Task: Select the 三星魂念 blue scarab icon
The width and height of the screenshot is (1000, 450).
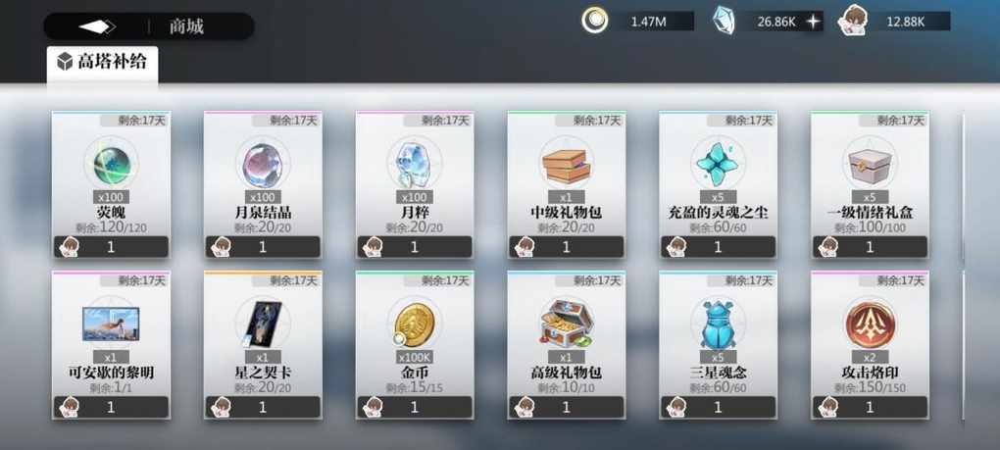Action: [718, 325]
